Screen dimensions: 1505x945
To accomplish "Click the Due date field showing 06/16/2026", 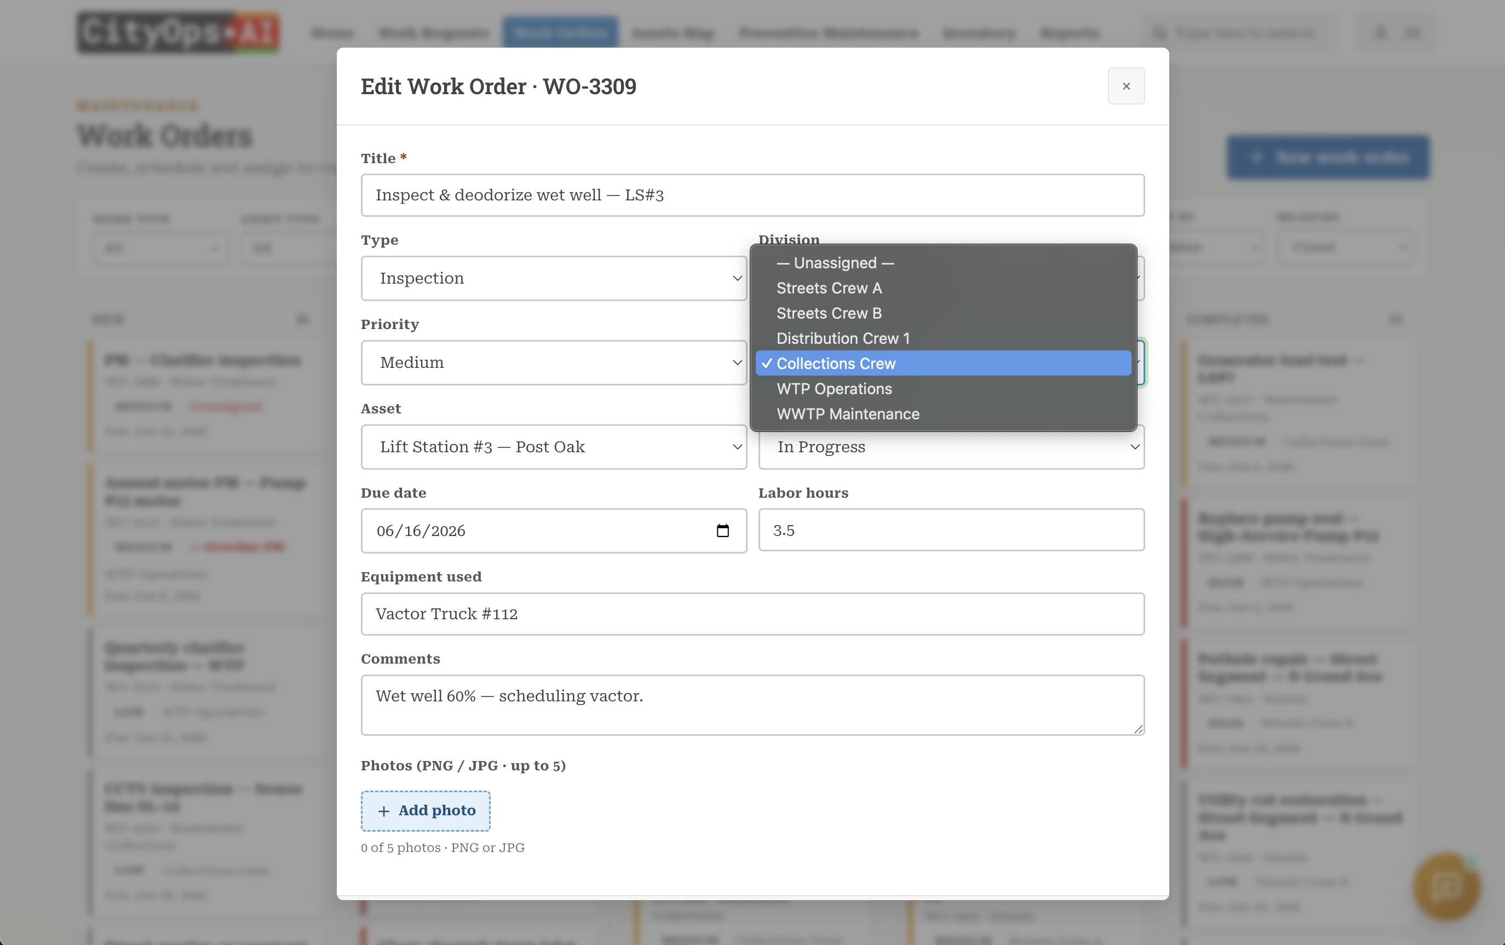I will 554,531.
